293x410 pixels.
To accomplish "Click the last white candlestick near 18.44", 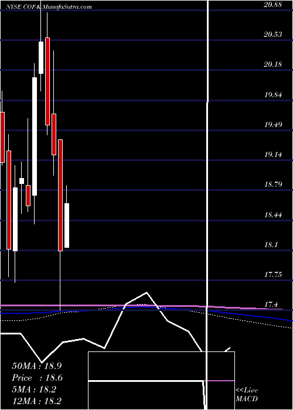I will pos(67,225).
